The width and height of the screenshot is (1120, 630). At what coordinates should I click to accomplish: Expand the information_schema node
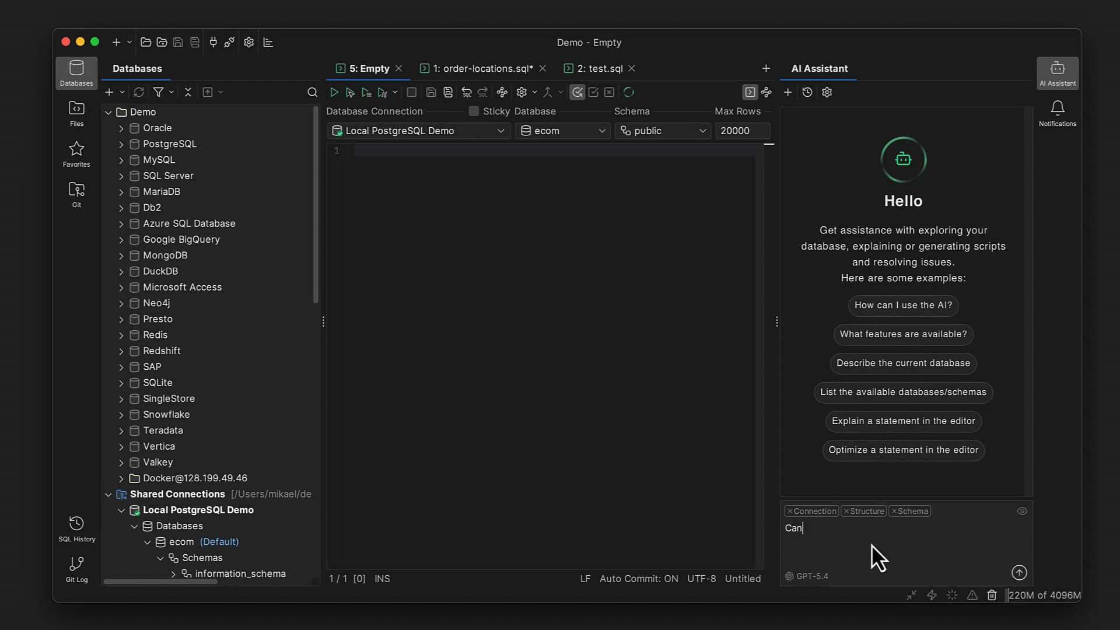(x=173, y=574)
